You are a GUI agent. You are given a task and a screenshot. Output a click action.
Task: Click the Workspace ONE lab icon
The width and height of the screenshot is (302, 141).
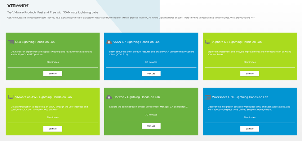(208, 97)
